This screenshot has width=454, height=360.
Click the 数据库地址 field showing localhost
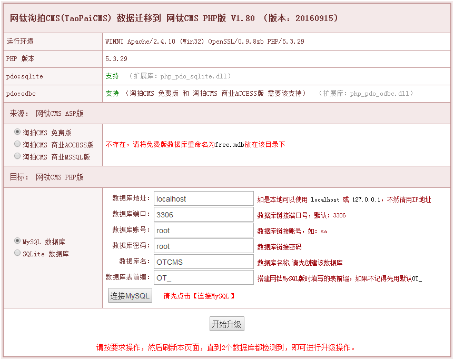point(203,198)
